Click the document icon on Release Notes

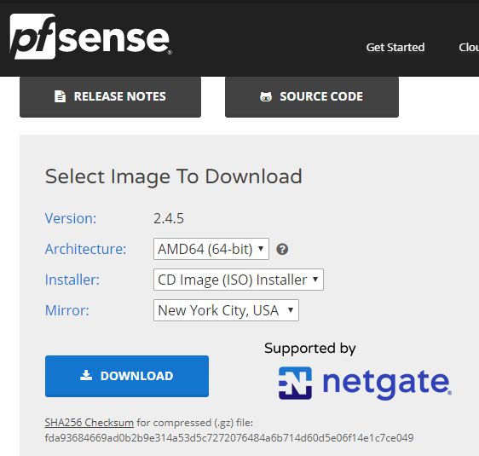click(x=60, y=96)
